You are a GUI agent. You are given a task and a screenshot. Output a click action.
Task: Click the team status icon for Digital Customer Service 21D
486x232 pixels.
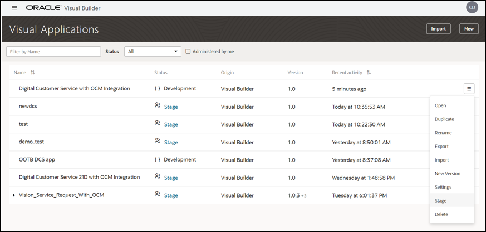(x=157, y=176)
